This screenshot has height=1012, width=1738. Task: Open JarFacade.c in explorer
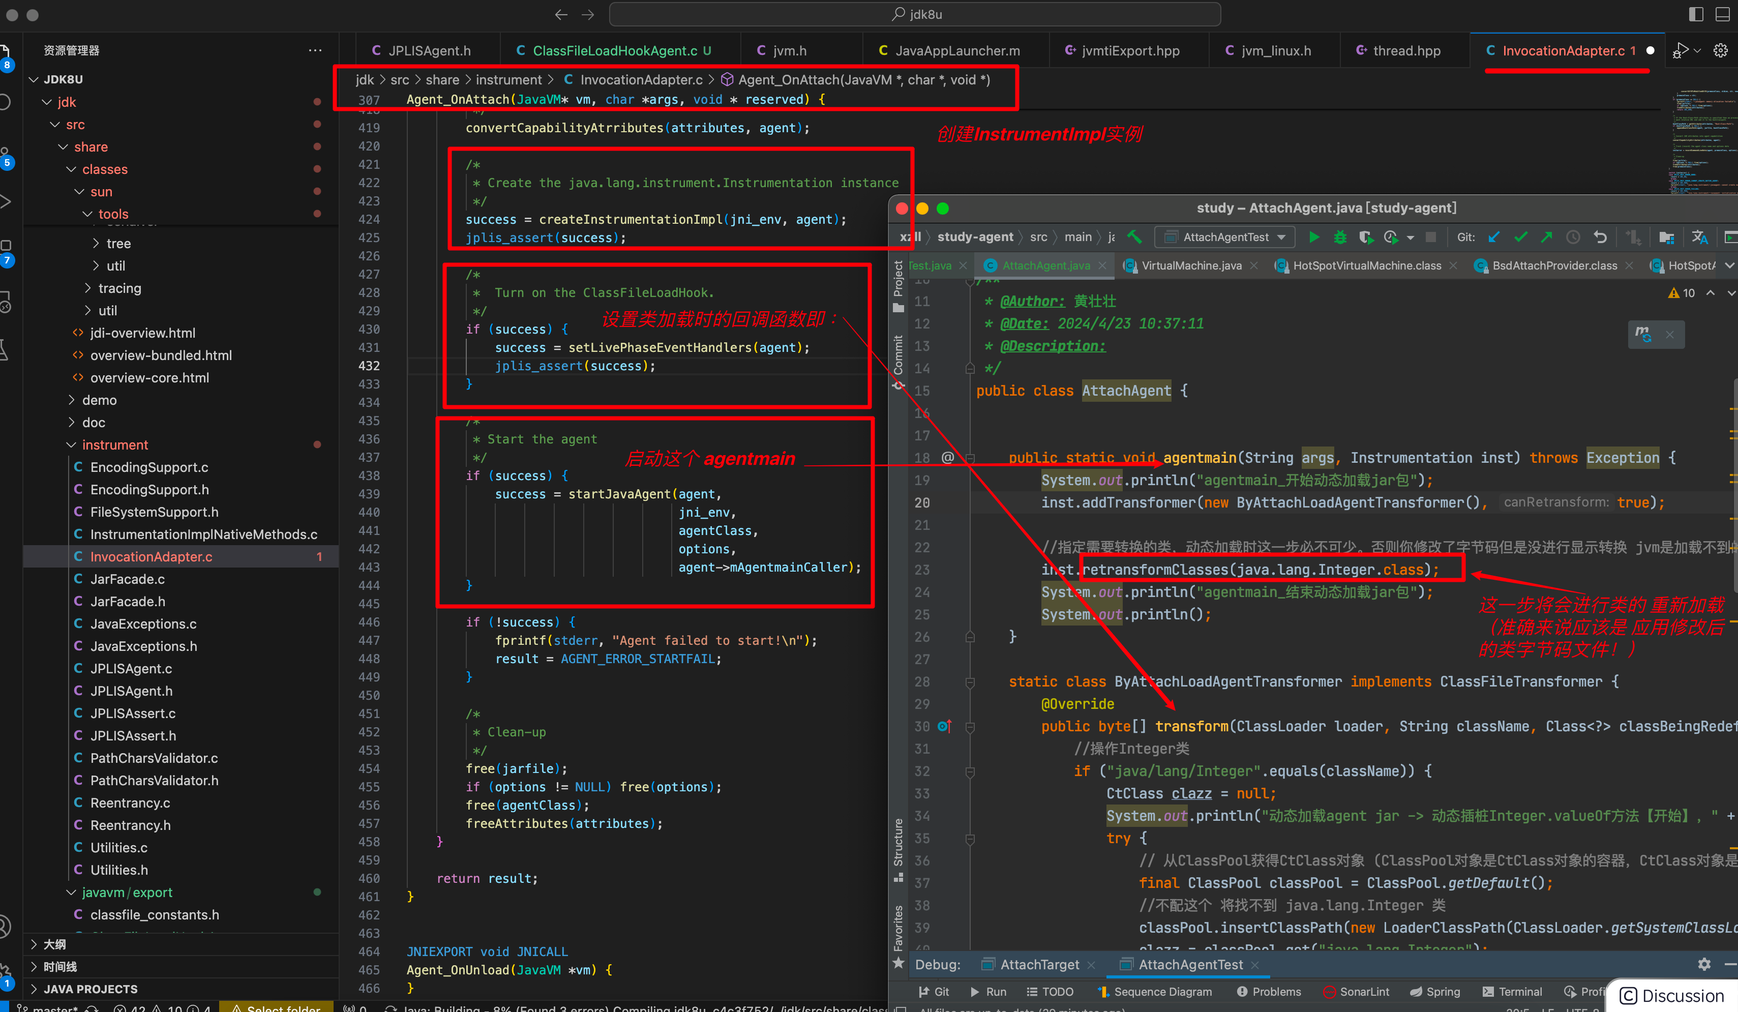pos(127,579)
